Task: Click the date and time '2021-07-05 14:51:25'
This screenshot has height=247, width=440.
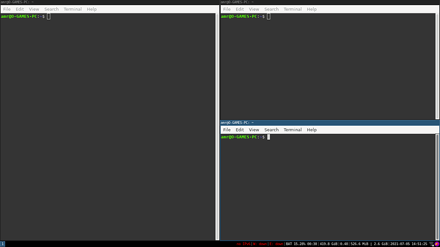Action: point(409,244)
